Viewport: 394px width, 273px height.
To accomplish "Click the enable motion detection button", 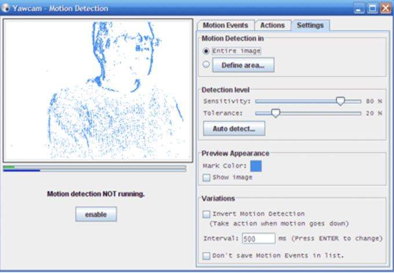I will [96, 214].
